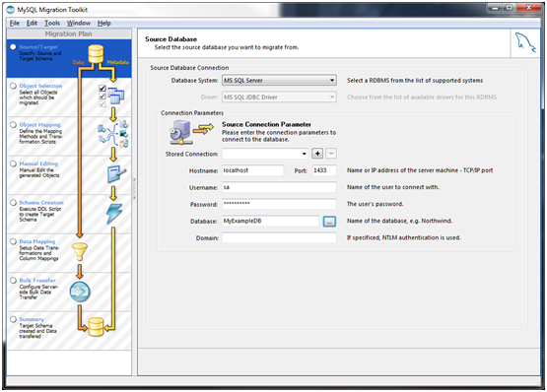Expand the Stored Connection dropdown
Screen dimensions: 547x392
pos(265,154)
